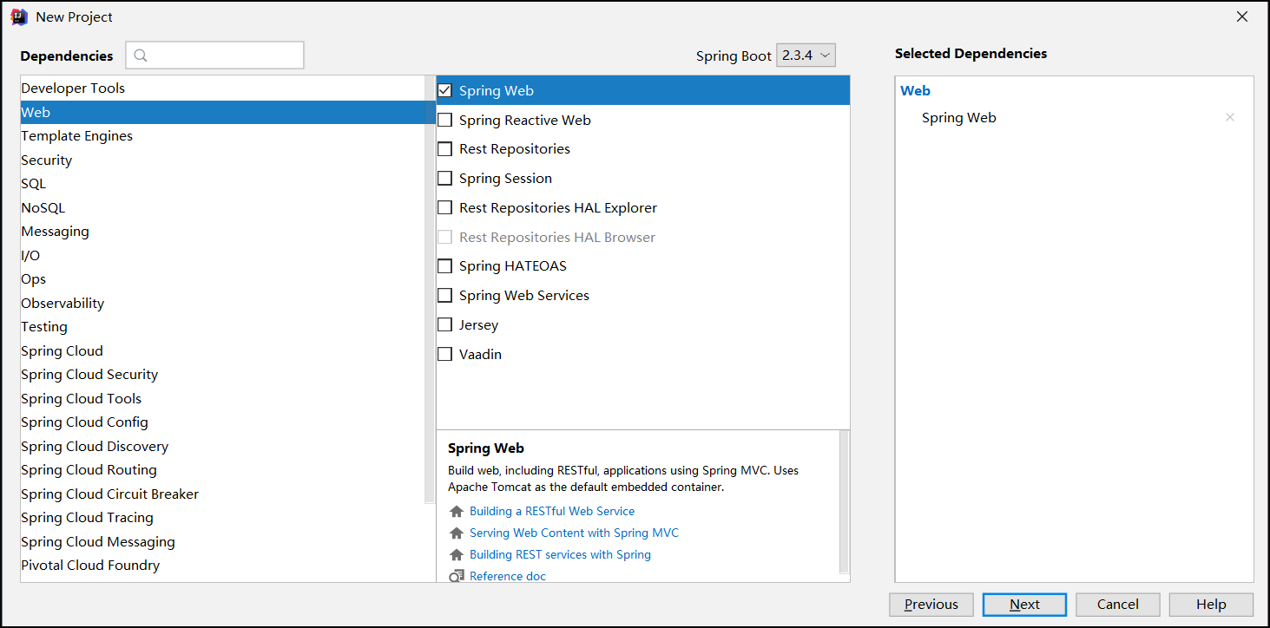Choose the SQL category
The image size is (1270, 628).
(222, 184)
